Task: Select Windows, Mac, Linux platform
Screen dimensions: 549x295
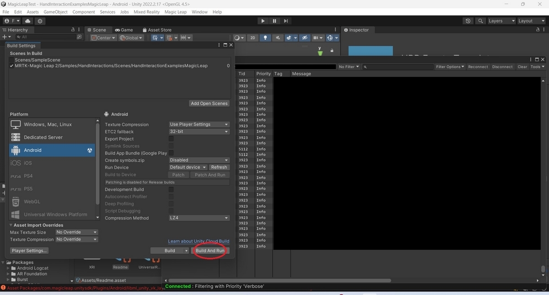Action: [52, 124]
